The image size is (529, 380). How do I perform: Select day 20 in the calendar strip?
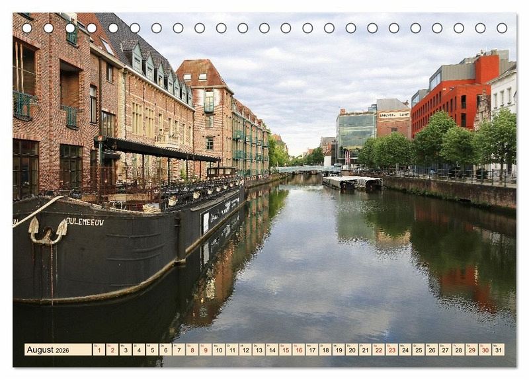352,350
